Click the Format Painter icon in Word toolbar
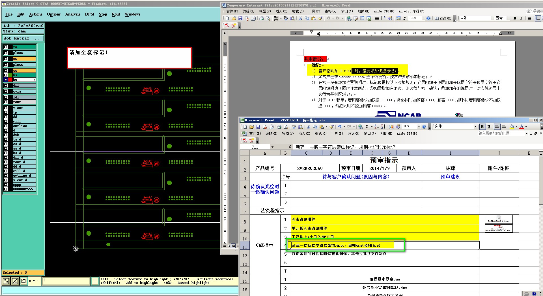 tap(320, 18)
